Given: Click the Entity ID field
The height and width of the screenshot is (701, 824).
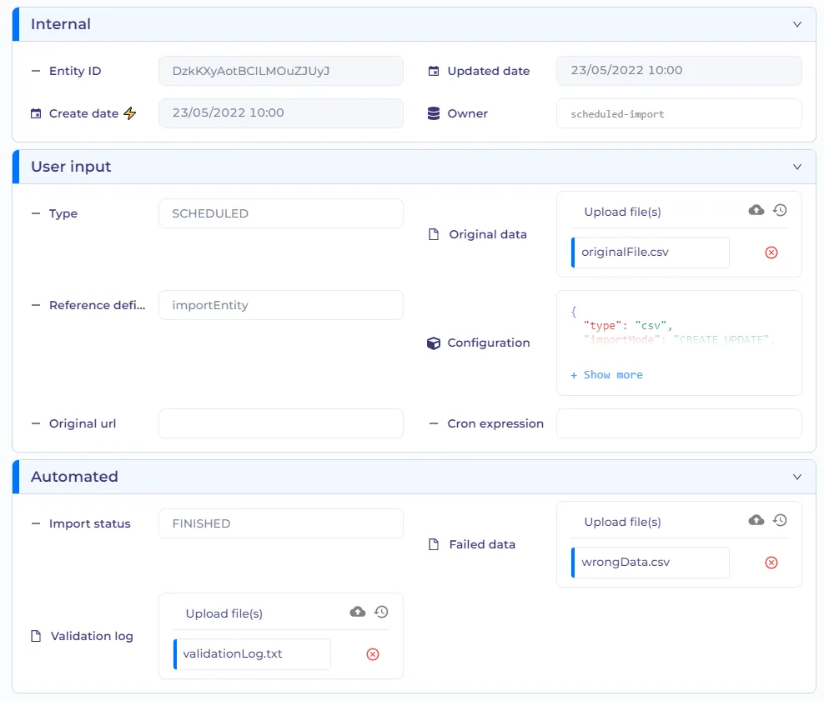Looking at the screenshot, I should pyautogui.click(x=281, y=71).
